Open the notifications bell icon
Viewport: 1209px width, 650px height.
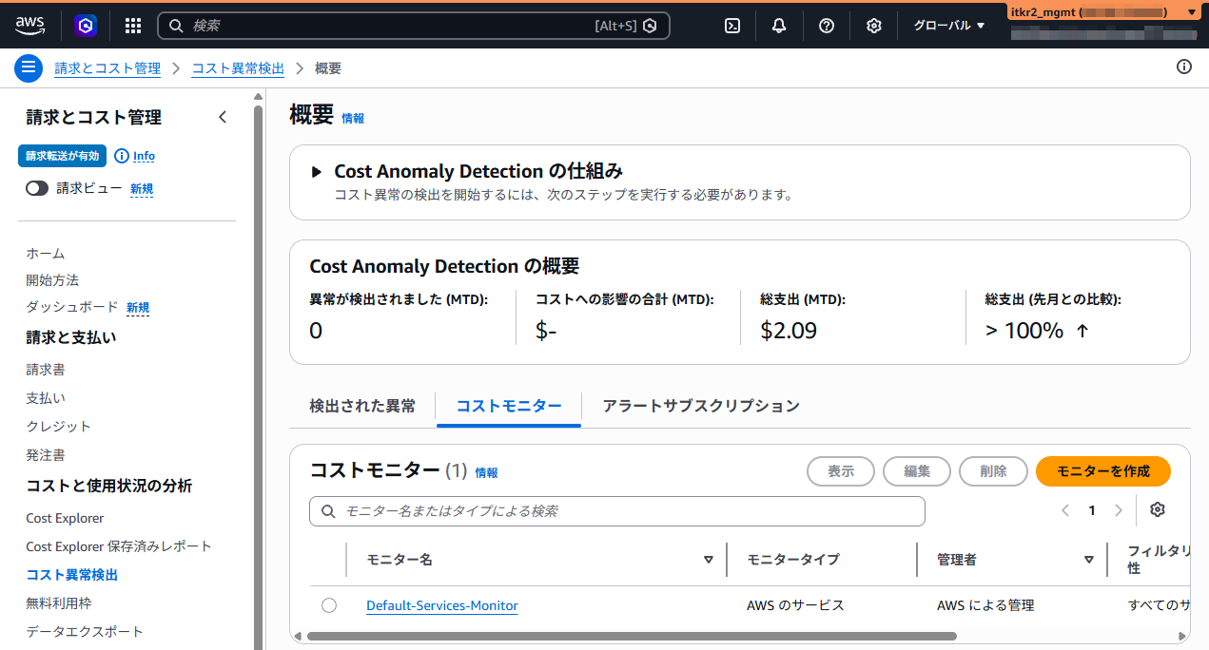click(x=779, y=26)
